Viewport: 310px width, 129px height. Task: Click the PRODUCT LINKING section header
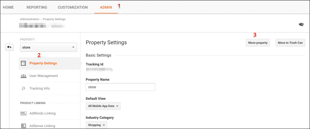[33, 103]
